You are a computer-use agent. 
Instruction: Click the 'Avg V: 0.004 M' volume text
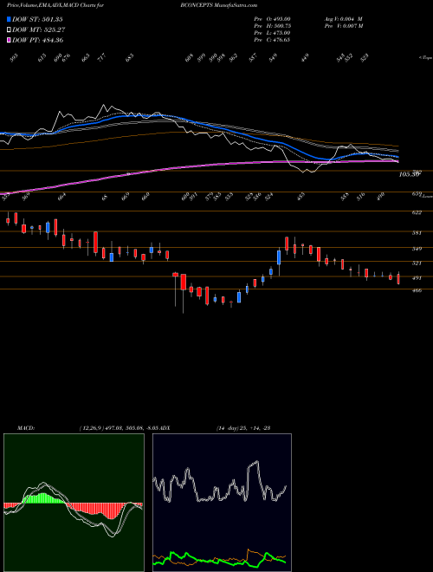[343, 19]
